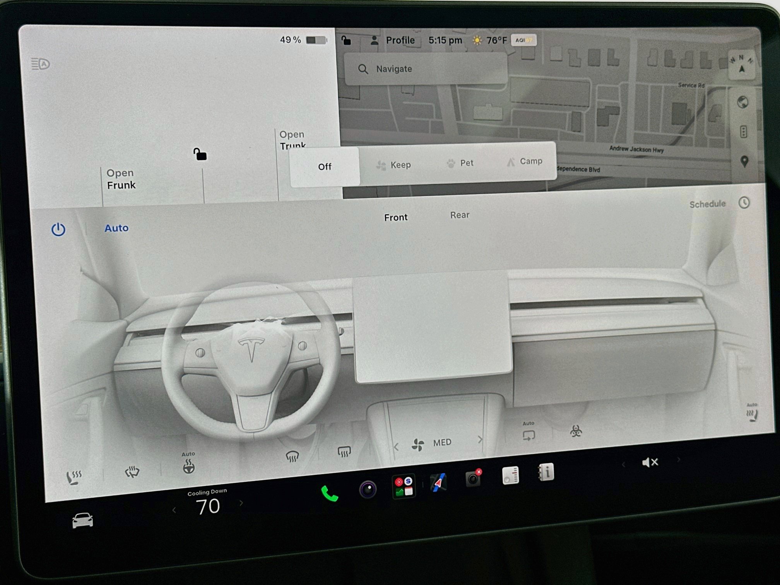
Task: Turn on front windshield defrost
Action: point(292,457)
